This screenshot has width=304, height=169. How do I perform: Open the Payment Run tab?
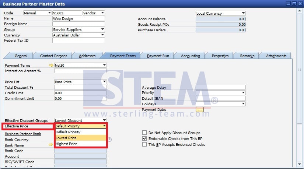click(x=158, y=56)
